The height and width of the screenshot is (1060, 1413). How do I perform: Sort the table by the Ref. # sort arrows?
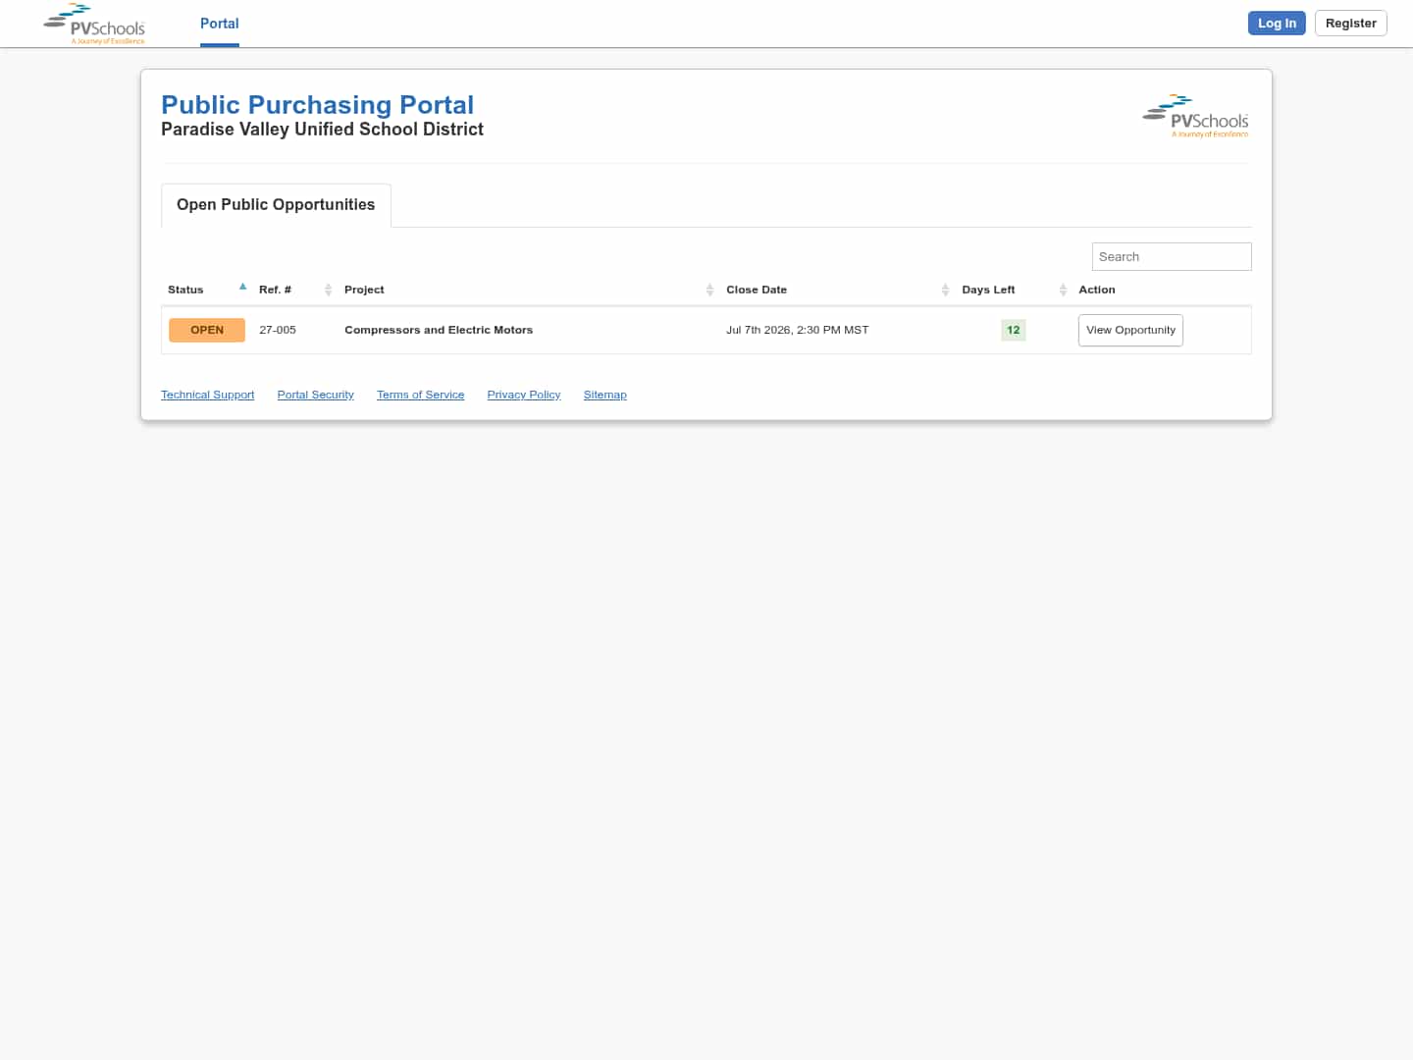(328, 290)
